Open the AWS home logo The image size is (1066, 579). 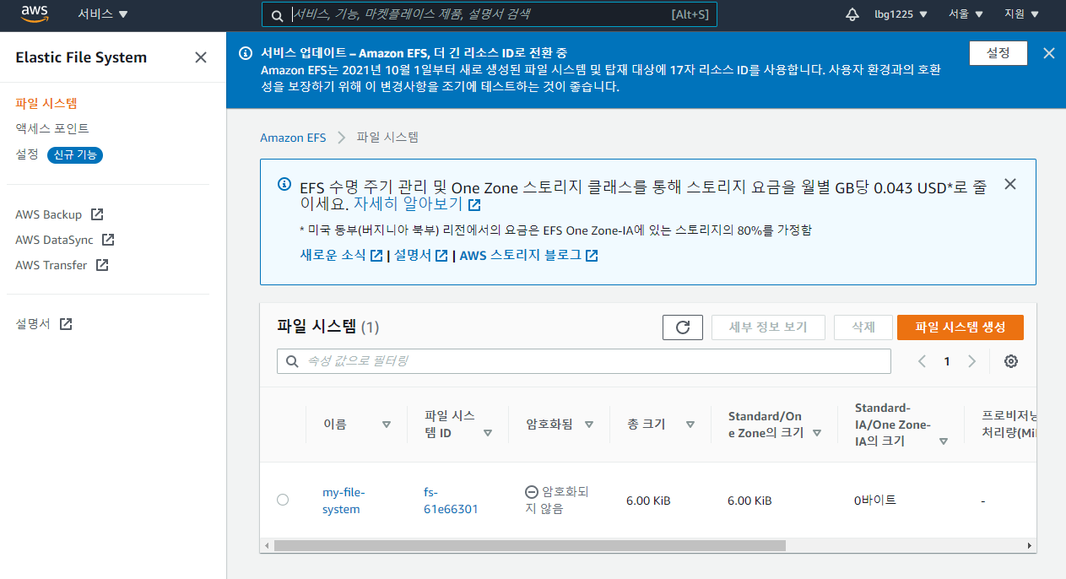[x=34, y=14]
